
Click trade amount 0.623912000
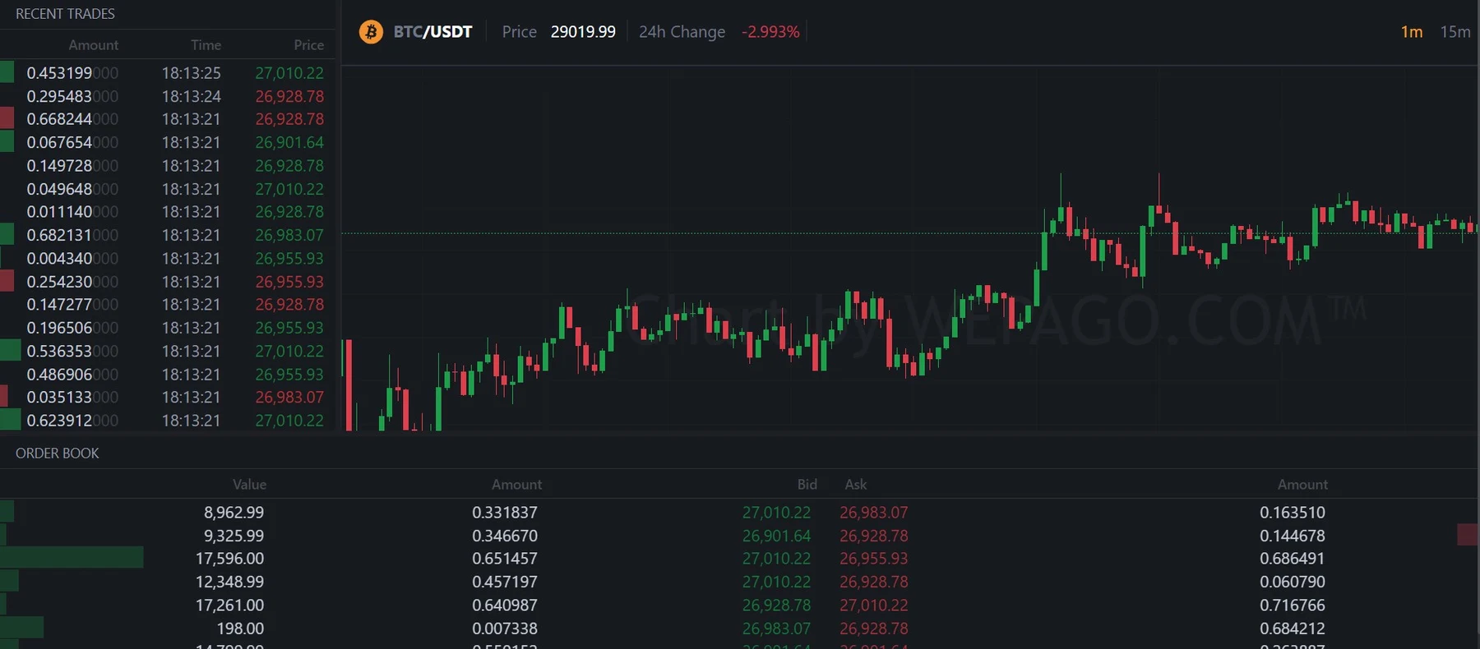[x=72, y=421]
